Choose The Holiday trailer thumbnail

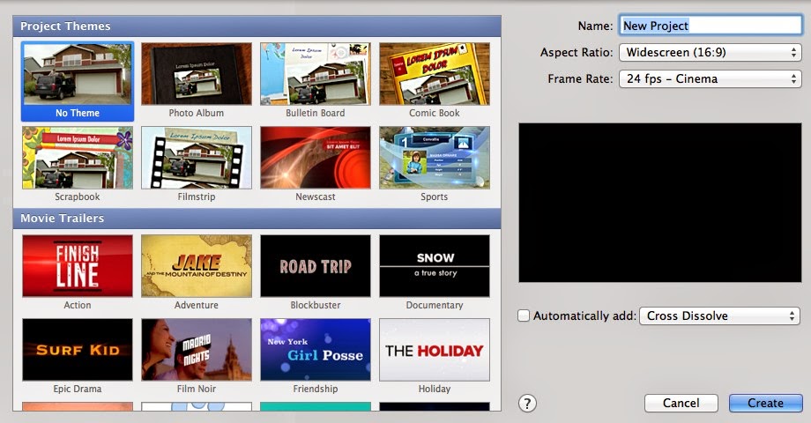[435, 350]
